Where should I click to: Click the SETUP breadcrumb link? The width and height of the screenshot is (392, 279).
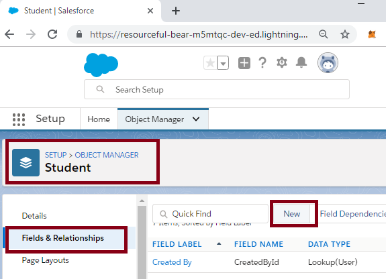coord(56,155)
